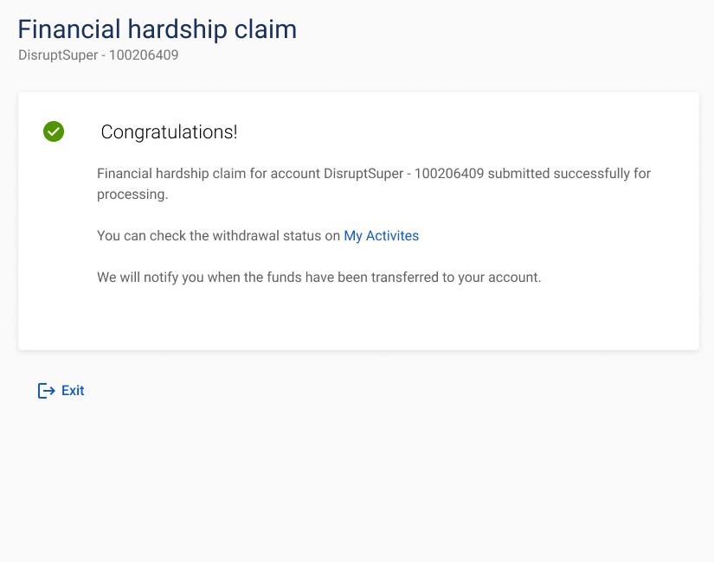Click the word 'processing.' in the message
714x562 pixels.
click(132, 195)
